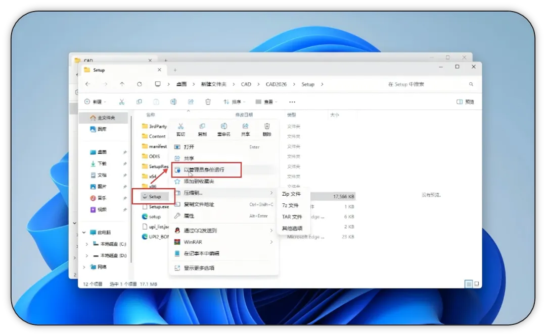This screenshot has width=546, height=336.
Task: Go up one folder with the Up arrow
Action: pyautogui.click(x=122, y=84)
